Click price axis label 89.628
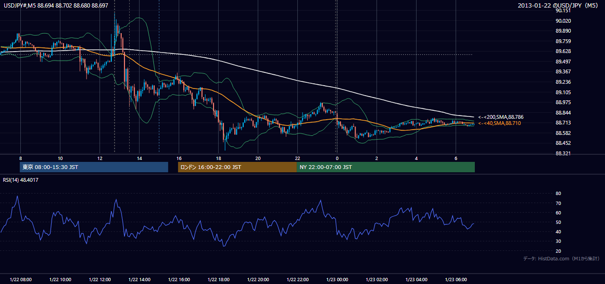605x284 pixels. click(x=562, y=51)
